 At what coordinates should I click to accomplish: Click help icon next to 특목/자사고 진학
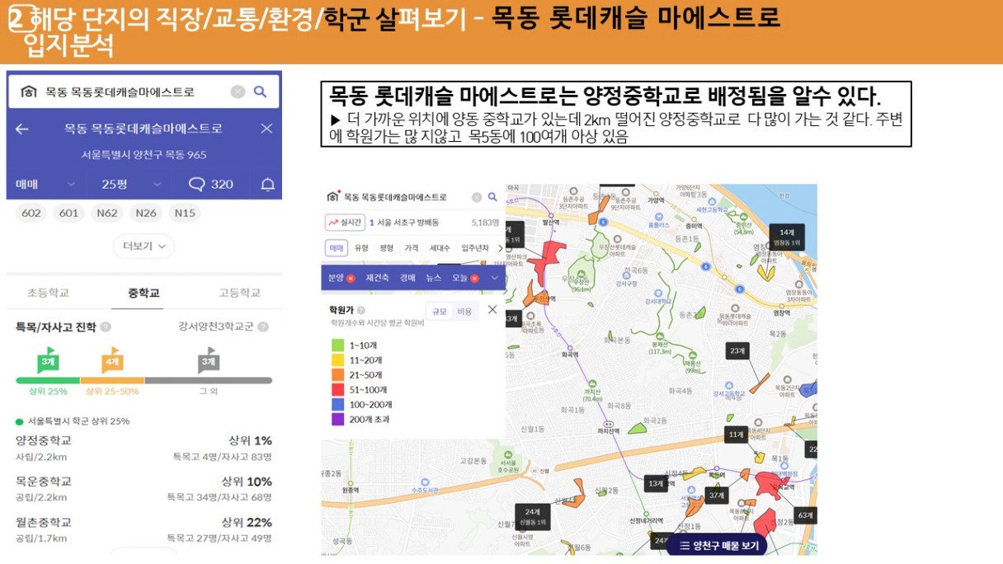(x=104, y=327)
